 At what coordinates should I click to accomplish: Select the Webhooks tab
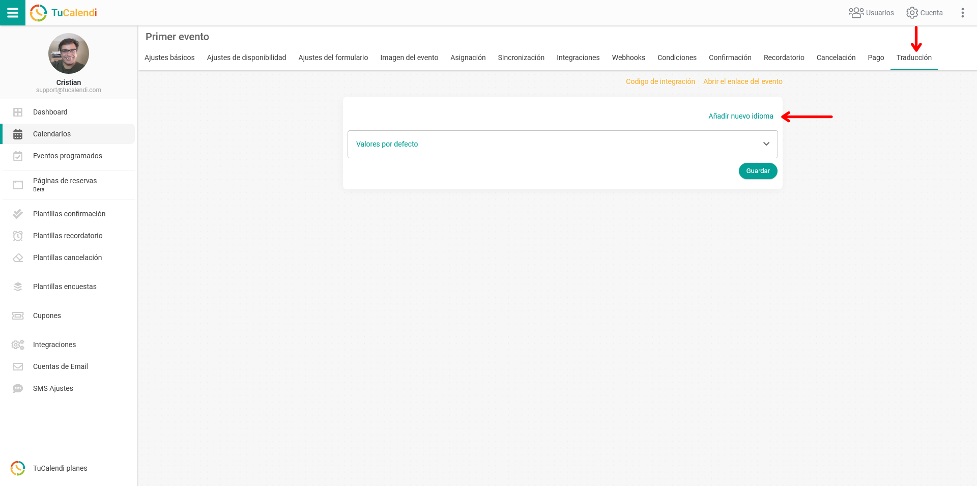click(x=628, y=58)
